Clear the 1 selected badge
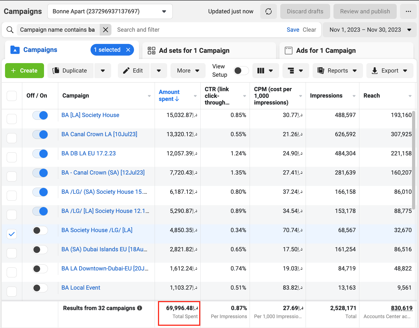The image size is (419, 328). [128, 50]
